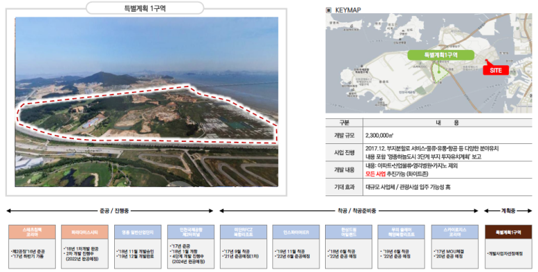Click the '계획중' timeline label

pos(509,211)
